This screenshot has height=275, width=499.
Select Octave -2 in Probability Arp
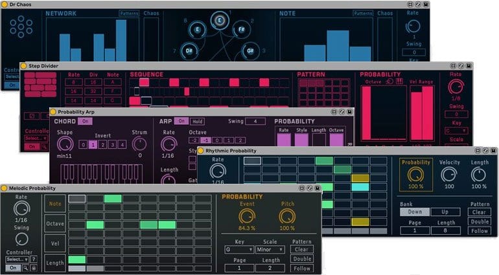194,140
